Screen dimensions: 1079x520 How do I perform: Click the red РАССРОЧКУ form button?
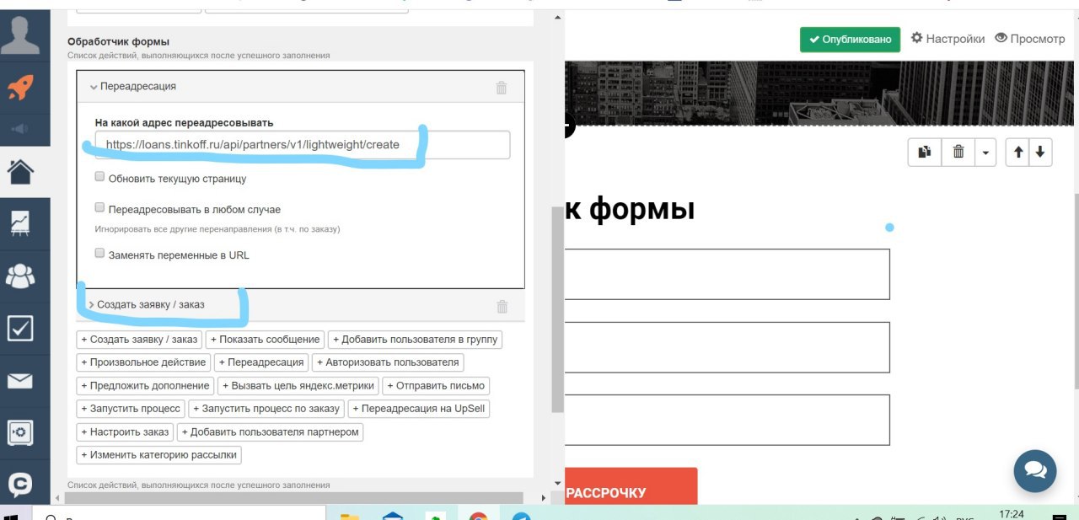point(631,486)
